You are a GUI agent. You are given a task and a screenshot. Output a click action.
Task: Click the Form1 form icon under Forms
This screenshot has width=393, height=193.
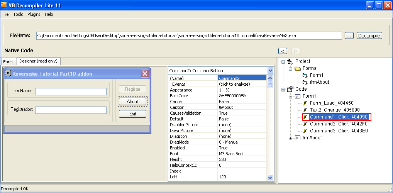pyautogui.click(x=305, y=75)
